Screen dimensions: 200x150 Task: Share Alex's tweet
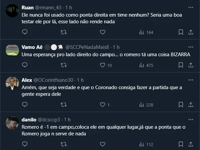(x=191, y=105)
